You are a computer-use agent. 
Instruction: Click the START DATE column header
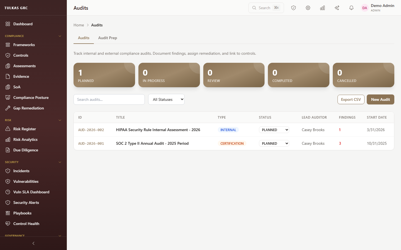(377, 117)
